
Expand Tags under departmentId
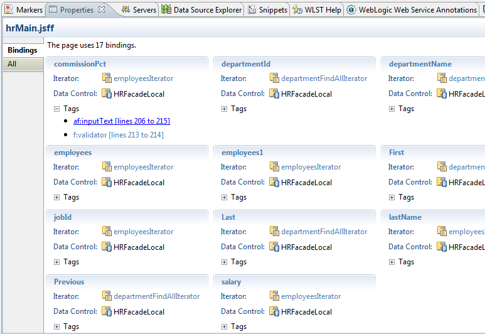[224, 109]
